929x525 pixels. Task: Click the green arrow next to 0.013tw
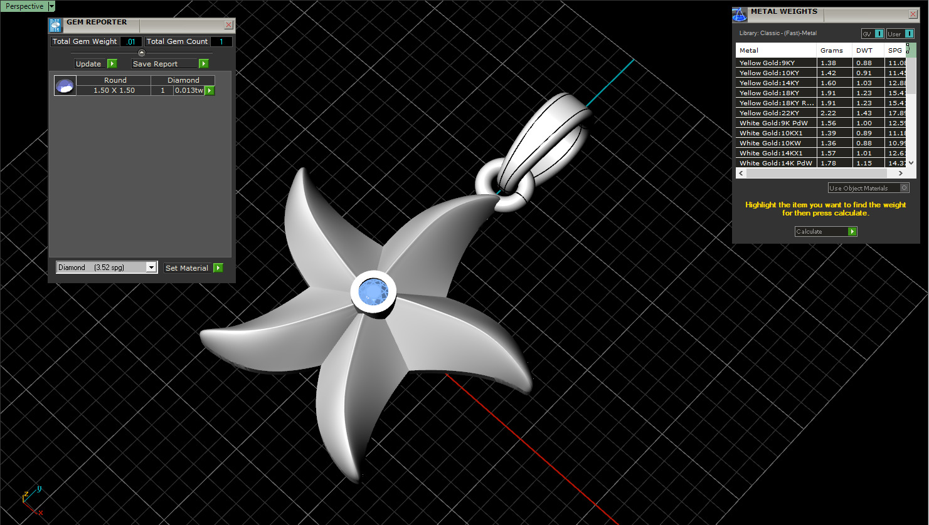coord(210,91)
